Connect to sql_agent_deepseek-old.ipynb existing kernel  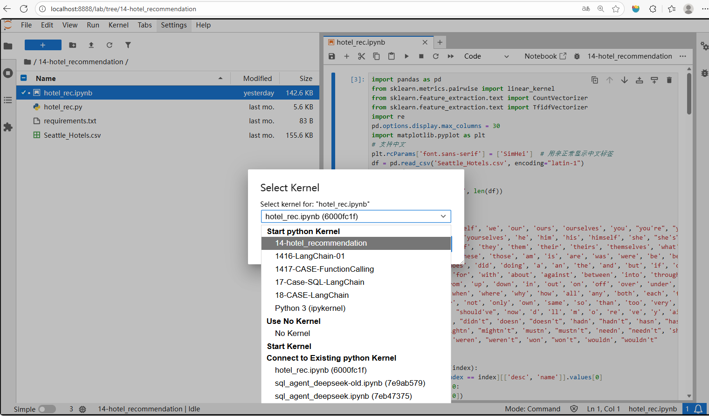356,383
